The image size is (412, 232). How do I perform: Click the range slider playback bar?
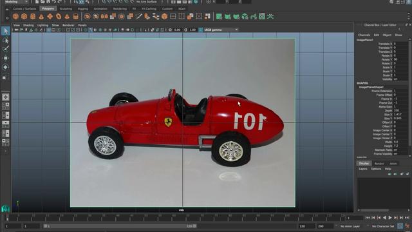coord(120,226)
